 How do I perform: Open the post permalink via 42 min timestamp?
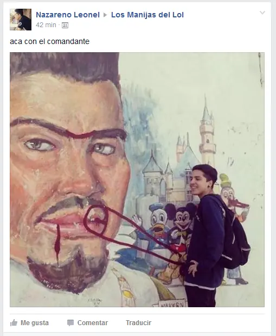46,25
